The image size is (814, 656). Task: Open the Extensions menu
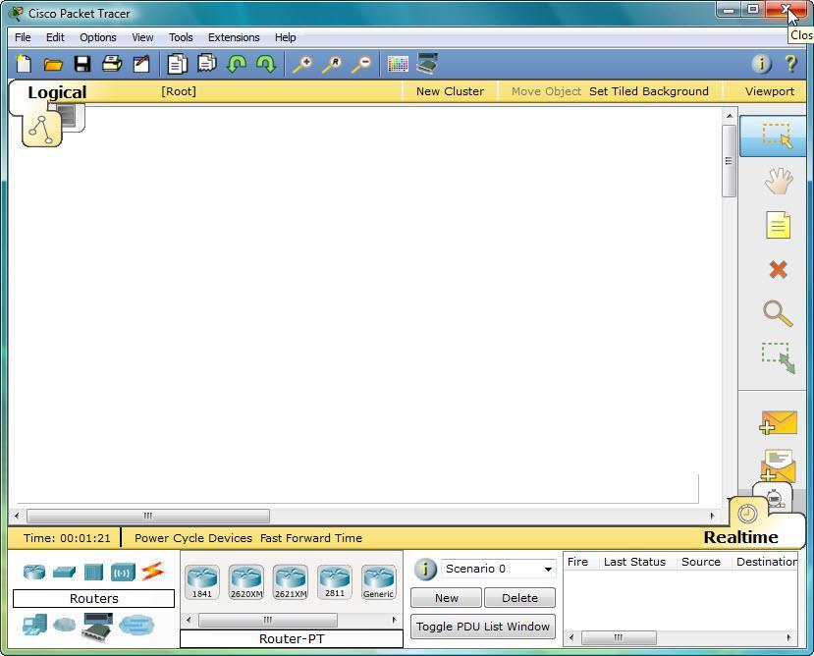click(234, 37)
